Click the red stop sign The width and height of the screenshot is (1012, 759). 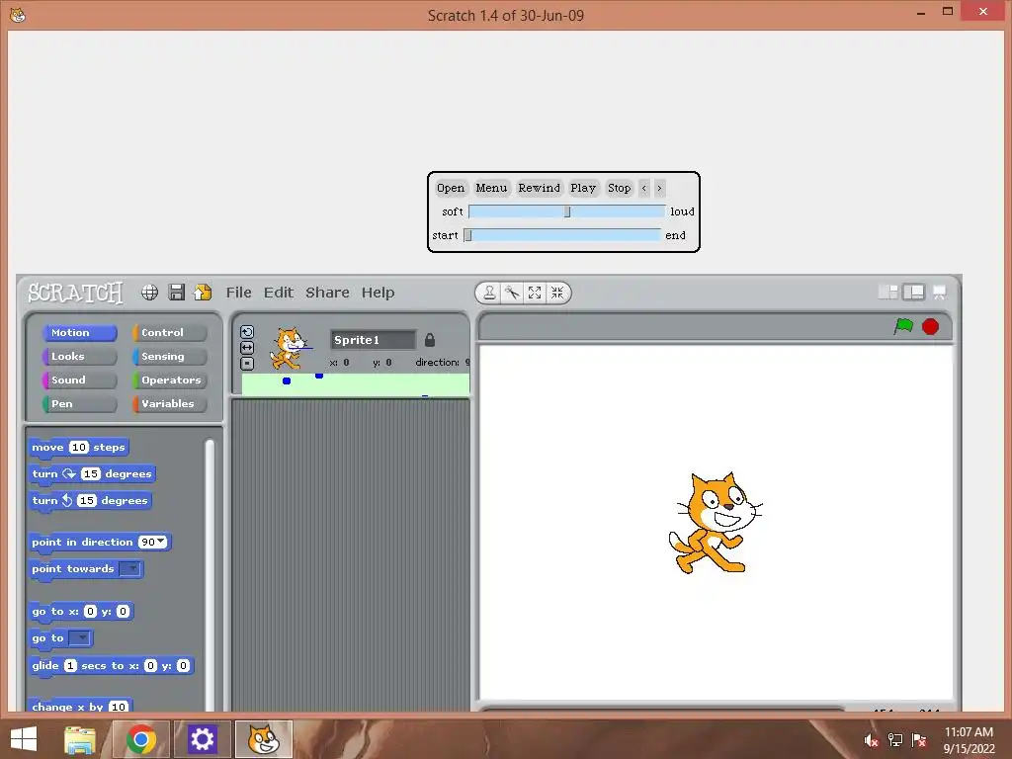[x=930, y=326]
